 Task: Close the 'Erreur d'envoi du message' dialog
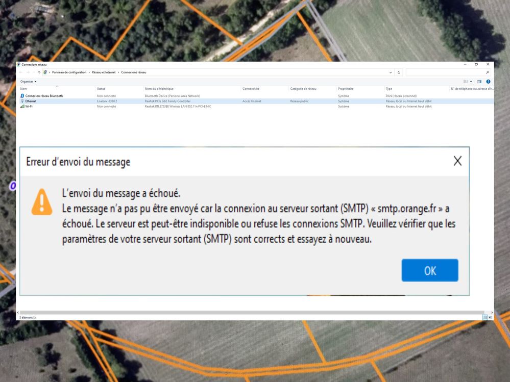[457, 161]
